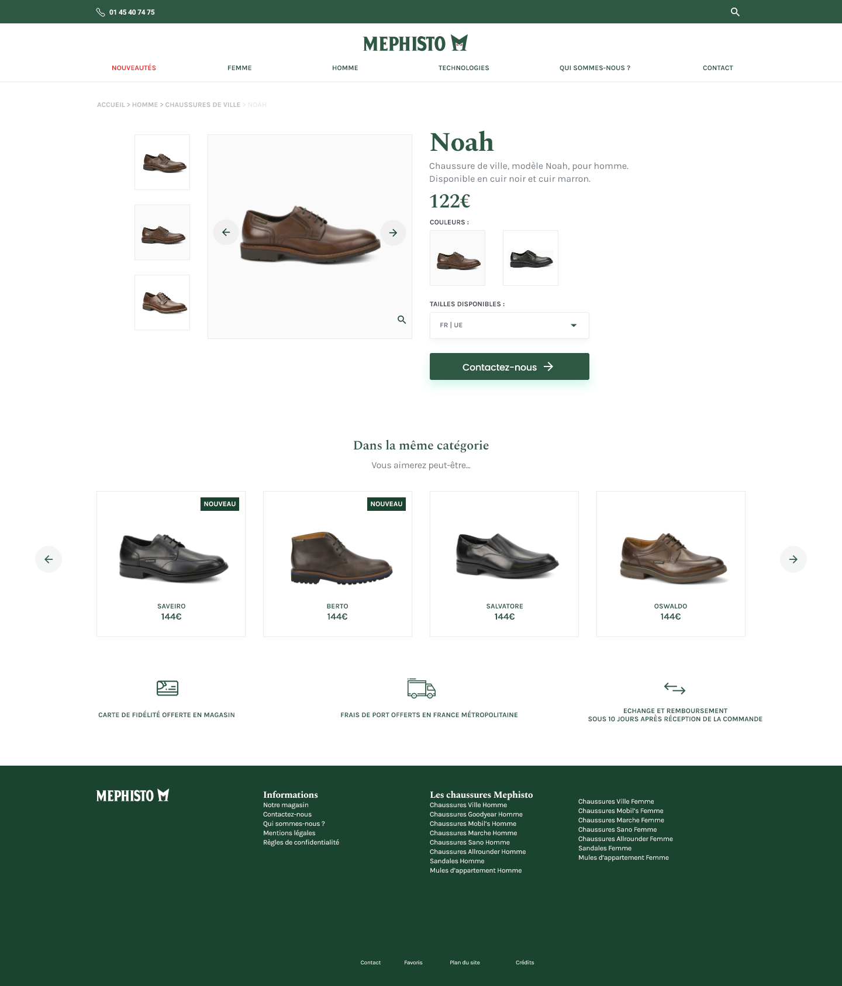Open the Berto shoe product card

click(x=337, y=564)
